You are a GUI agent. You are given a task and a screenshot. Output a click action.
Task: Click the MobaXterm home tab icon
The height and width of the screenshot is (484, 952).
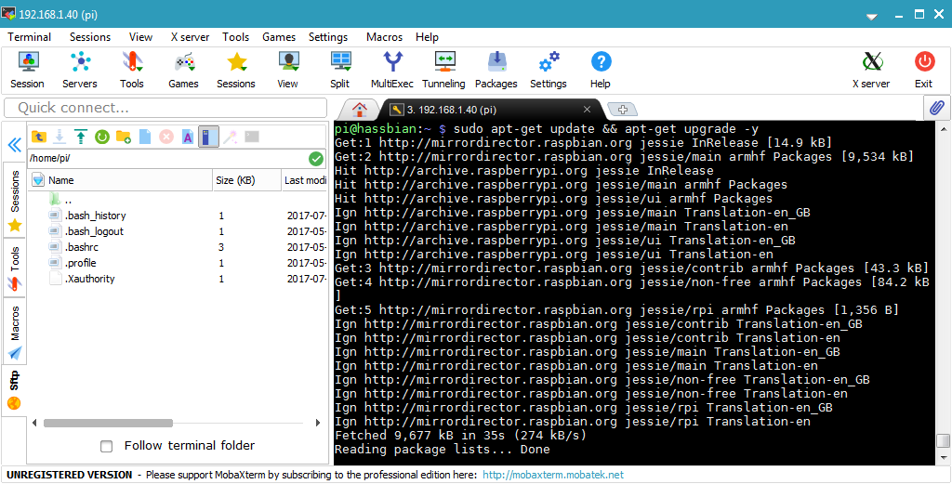pyautogui.click(x=360, y=110)
